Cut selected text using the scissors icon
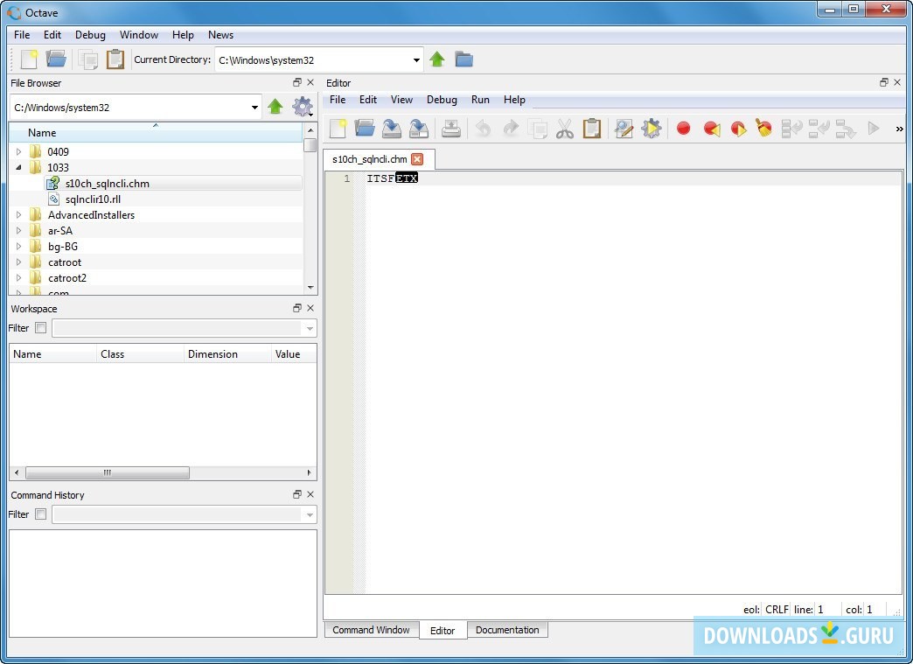 click(564, 129)
